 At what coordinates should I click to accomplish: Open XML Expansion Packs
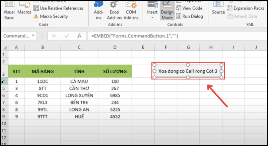pyautogui.click(x=246, y=8)
